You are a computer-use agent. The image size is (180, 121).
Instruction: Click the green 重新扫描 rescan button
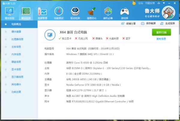(x=161, y=32)
